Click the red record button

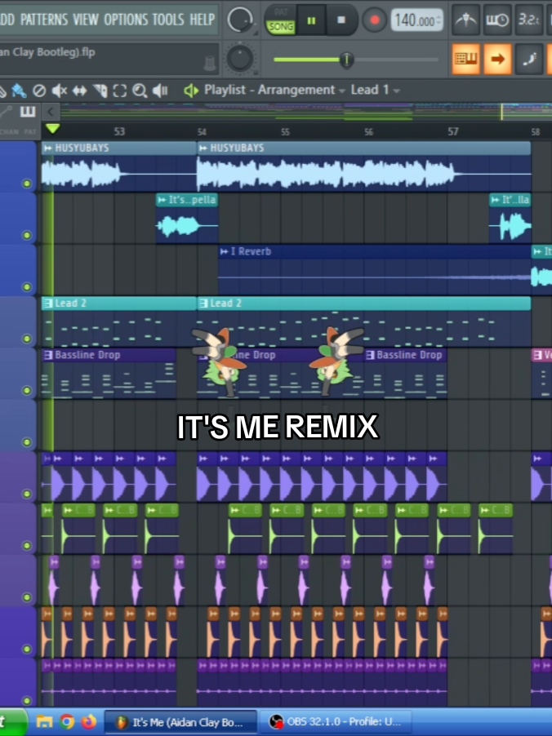[375, 20]
